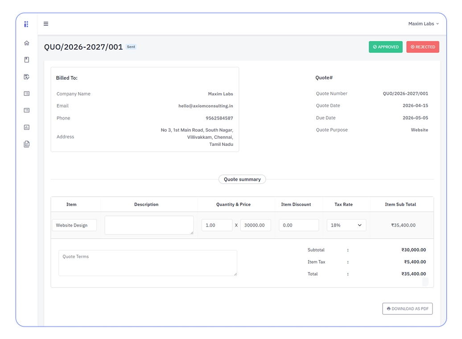
Task: Open the bookmark book icon in sidebar
Action: [x=26, y=60]
